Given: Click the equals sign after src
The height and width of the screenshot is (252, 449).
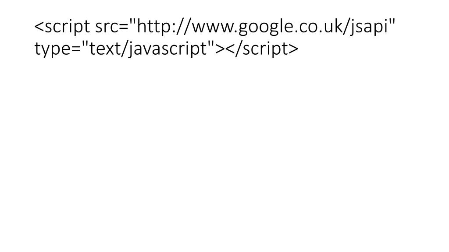Looking at the screenshot, I should click(123, 28).
